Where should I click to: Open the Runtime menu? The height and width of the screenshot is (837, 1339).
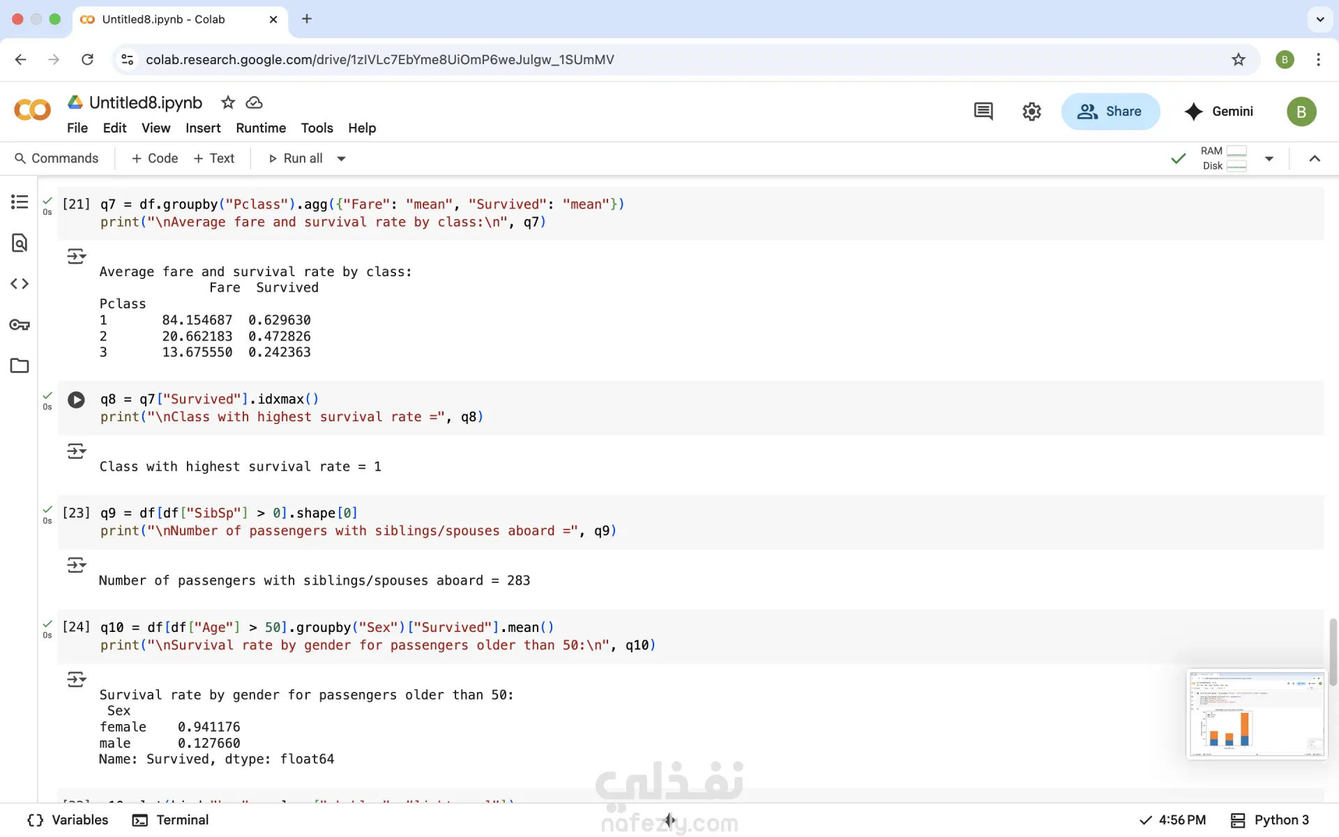(x=261, y=128)
